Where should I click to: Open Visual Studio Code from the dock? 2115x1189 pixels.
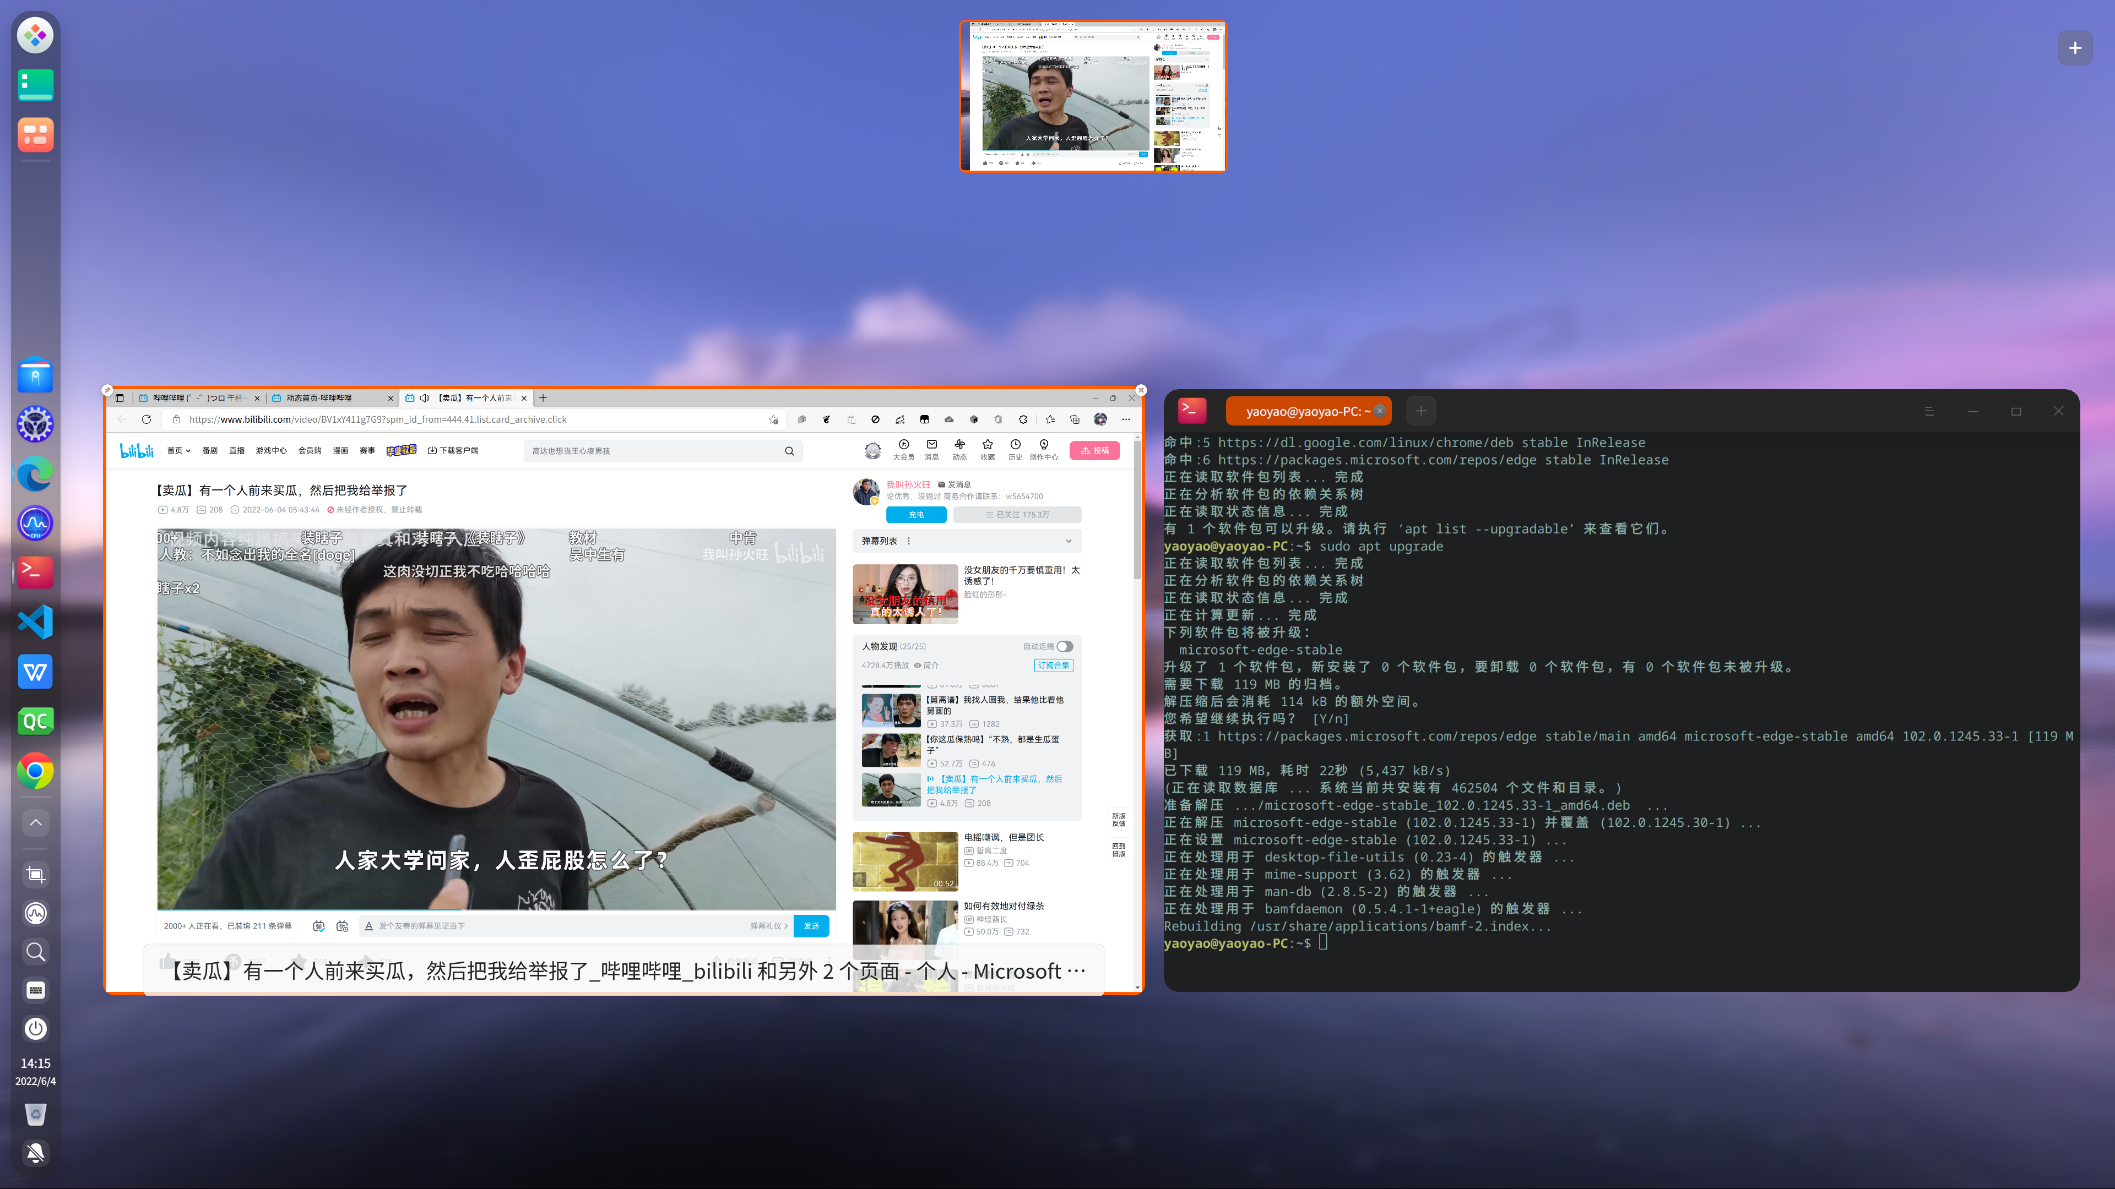[35, 622]
